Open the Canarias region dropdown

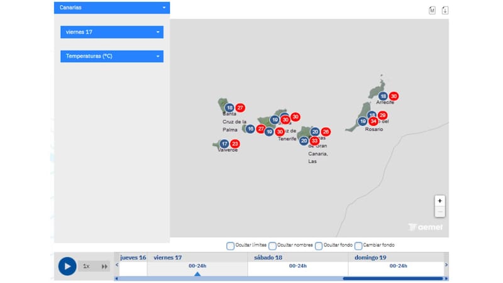pyautogui.click(x=112, y=8)
